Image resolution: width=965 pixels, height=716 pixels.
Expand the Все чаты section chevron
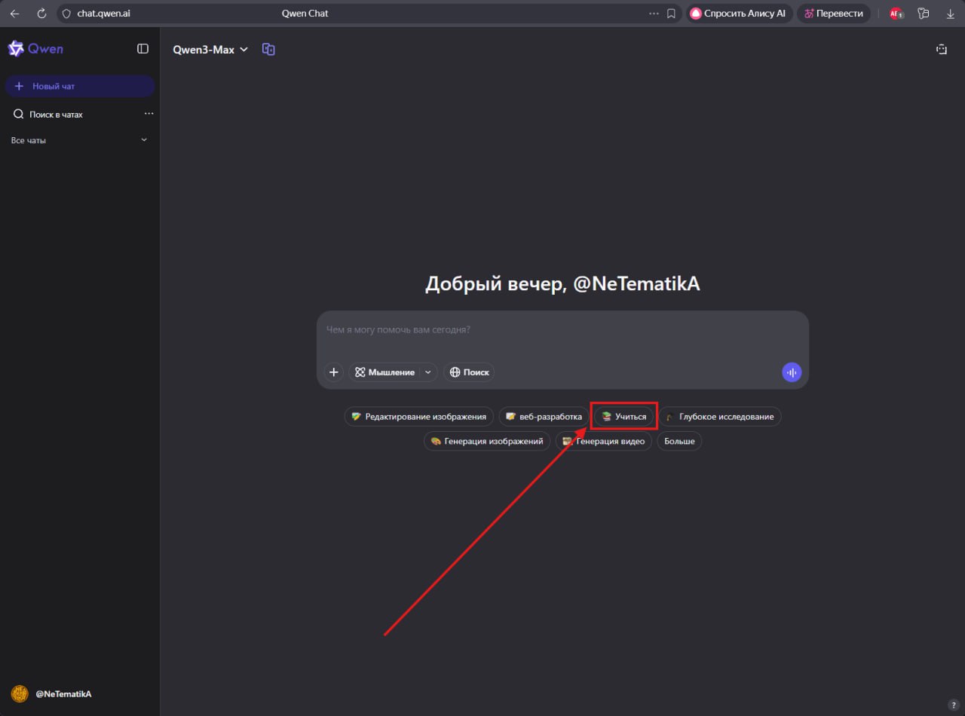tap(144, 140)
